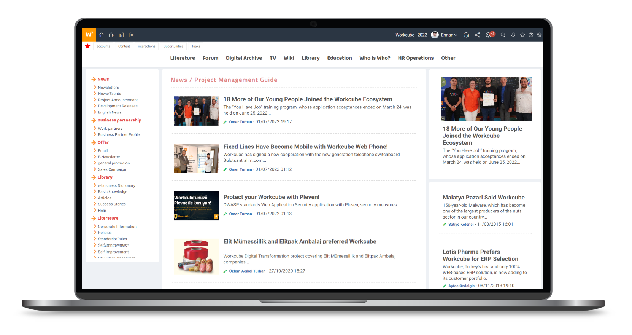Click pencil icon beside Satiye Ketenci

(445, 225)
